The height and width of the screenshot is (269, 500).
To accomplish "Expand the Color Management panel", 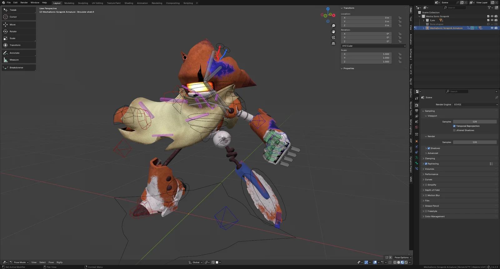I will [x=434, y=216].
